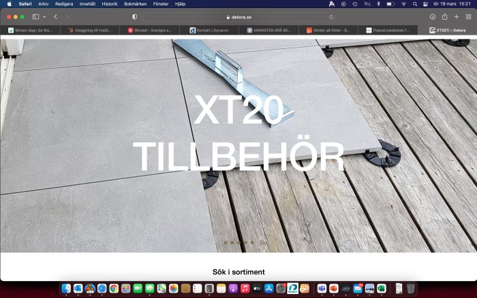Show the tab overview grid

[x=469, y=17]
